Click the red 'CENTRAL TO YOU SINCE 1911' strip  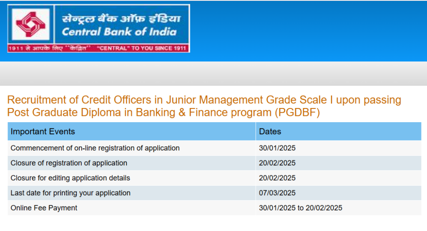pyautogui.click(x=98, y=48)
